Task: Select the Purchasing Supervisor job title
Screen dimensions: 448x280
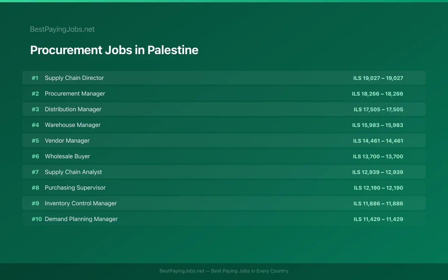Action: [75, 187]
